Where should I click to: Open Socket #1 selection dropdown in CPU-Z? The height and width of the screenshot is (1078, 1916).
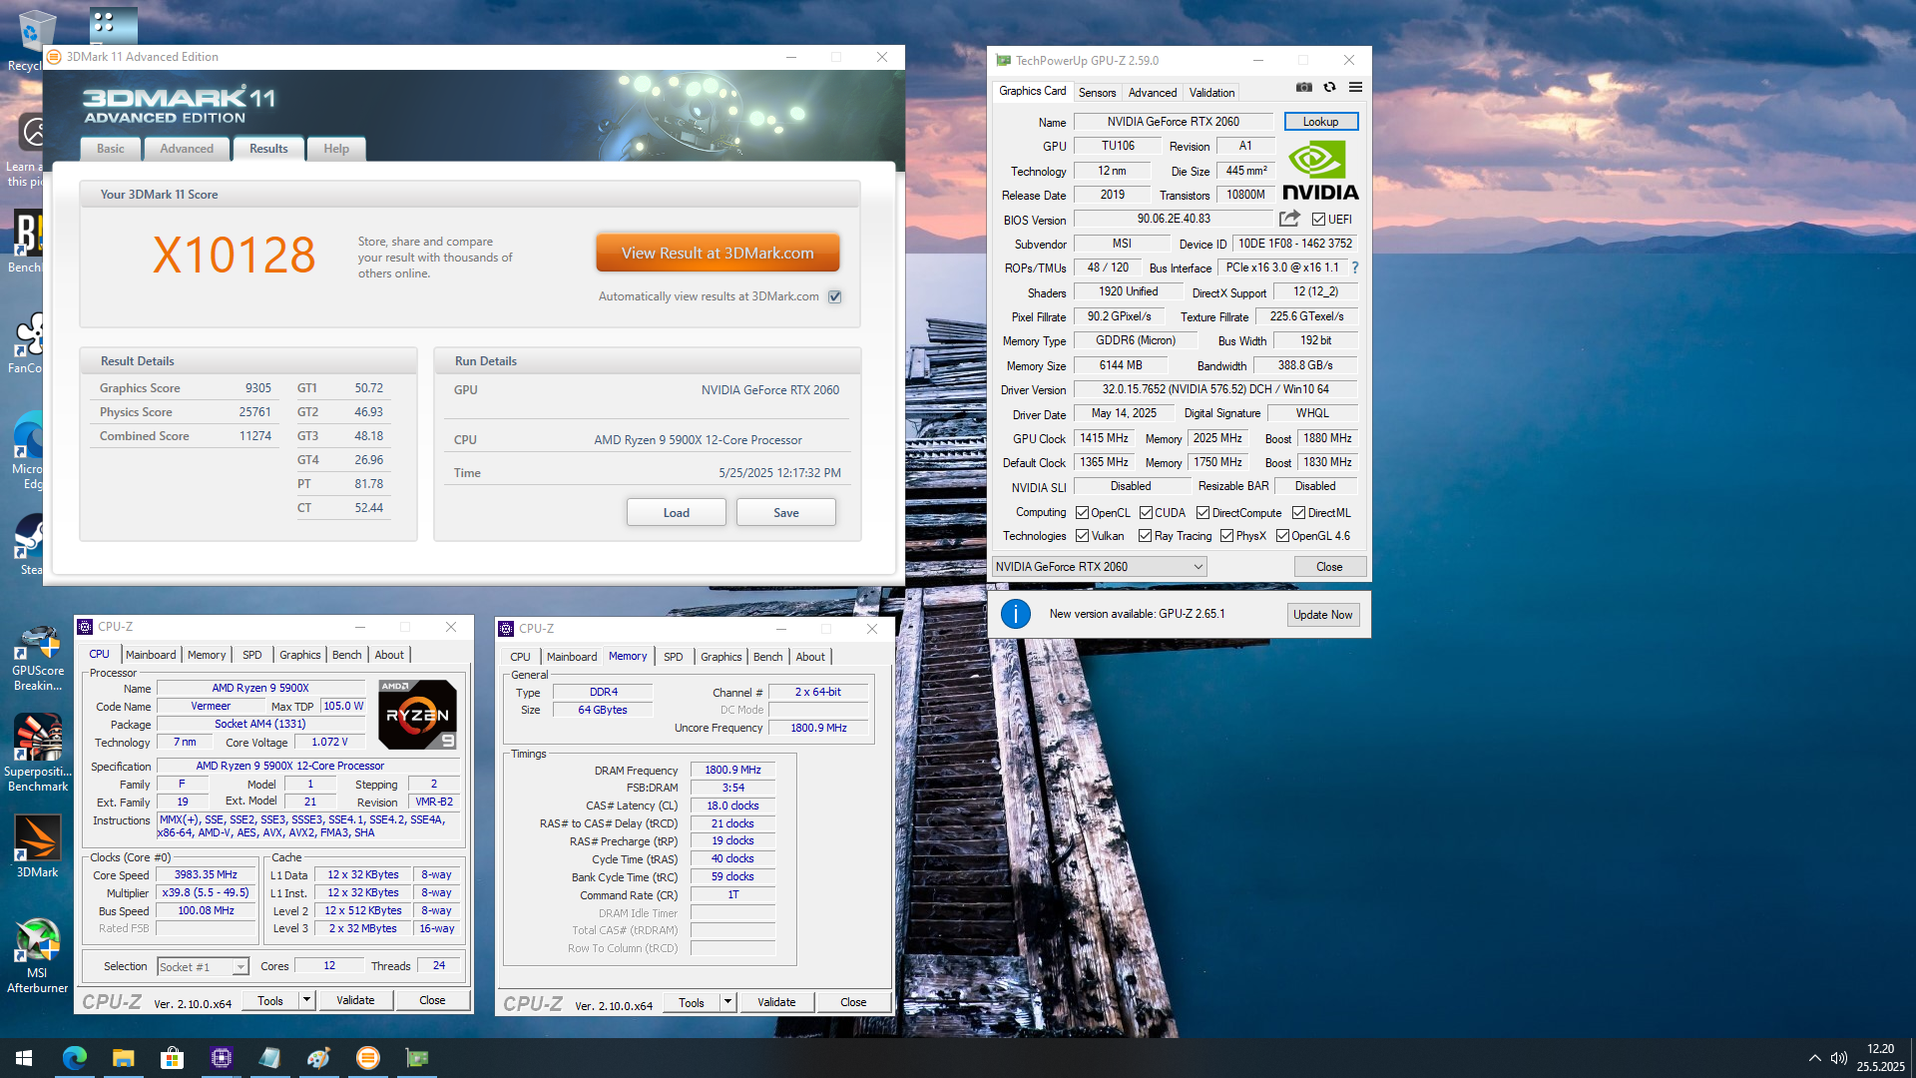[x=203, y=966]
